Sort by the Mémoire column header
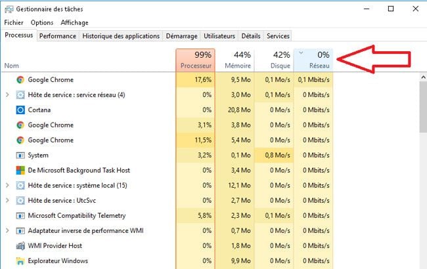This screenshot has width=427, height=269. [x=235, y=60]
